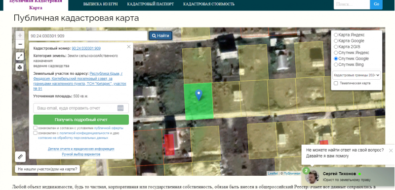Open Кадастровая стоимость menu item
395x190 pixels.
209,4
